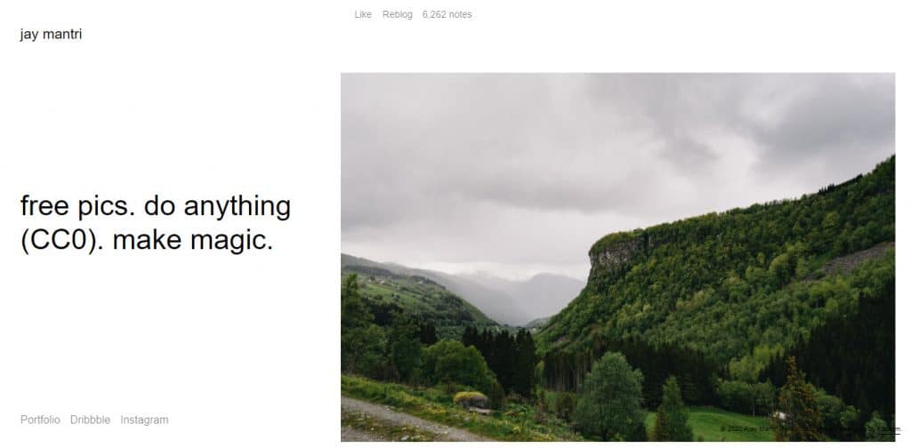Click the Like link above the photo
The height and width of the screenshot is (448, 911).
[363, 14]
